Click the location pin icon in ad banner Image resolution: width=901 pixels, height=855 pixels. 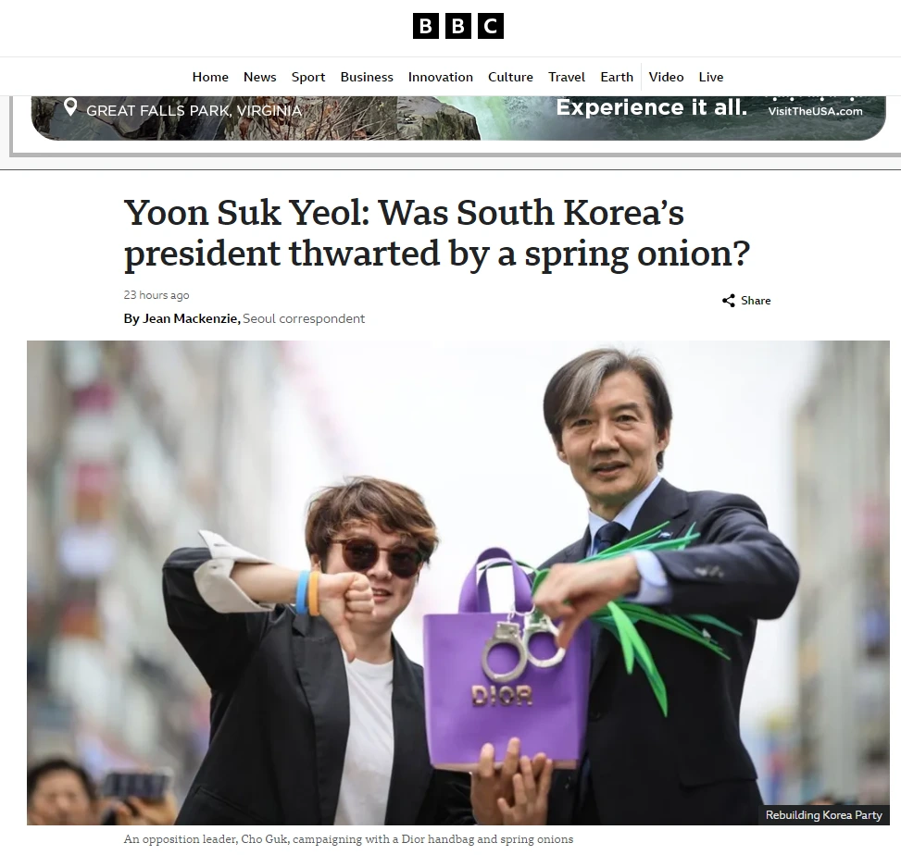70,107
